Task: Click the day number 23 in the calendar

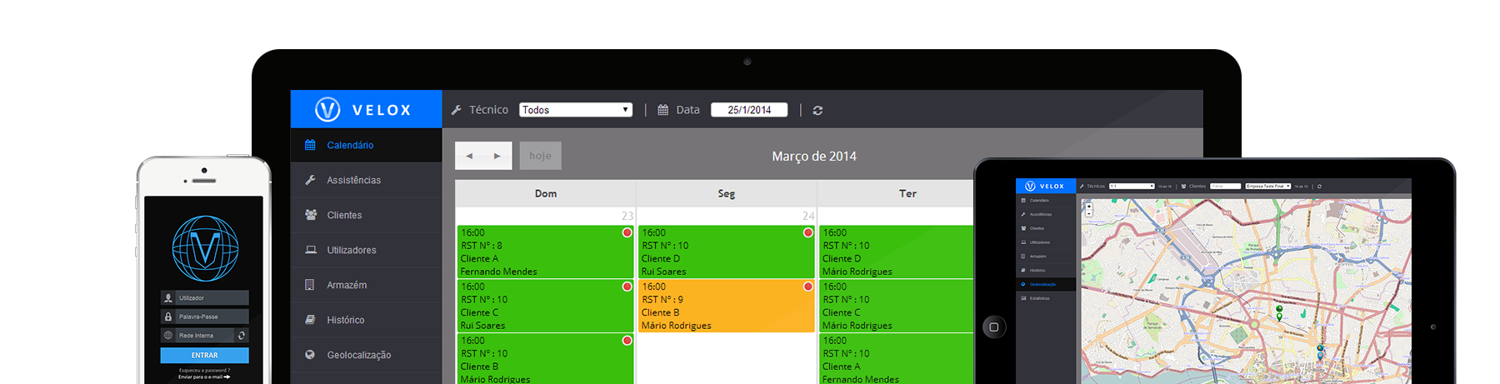Action: coord(627,216)
